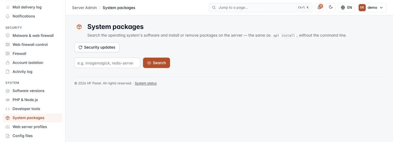Open Web server profiles page
Viewport: 393px width, 142px height.
(32, 127)
